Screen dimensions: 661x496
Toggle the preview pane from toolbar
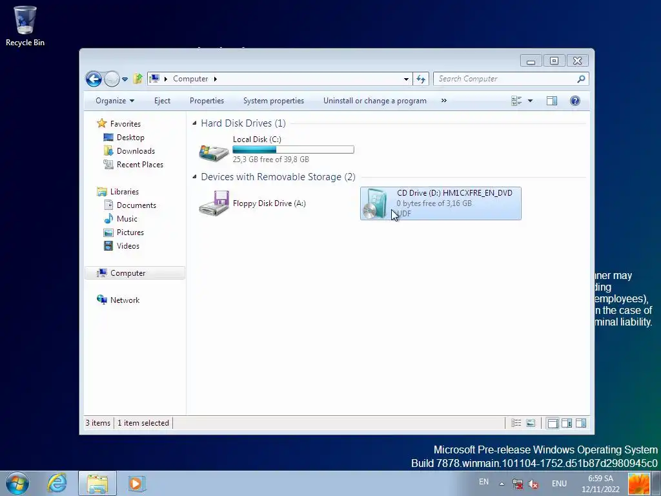551,101
